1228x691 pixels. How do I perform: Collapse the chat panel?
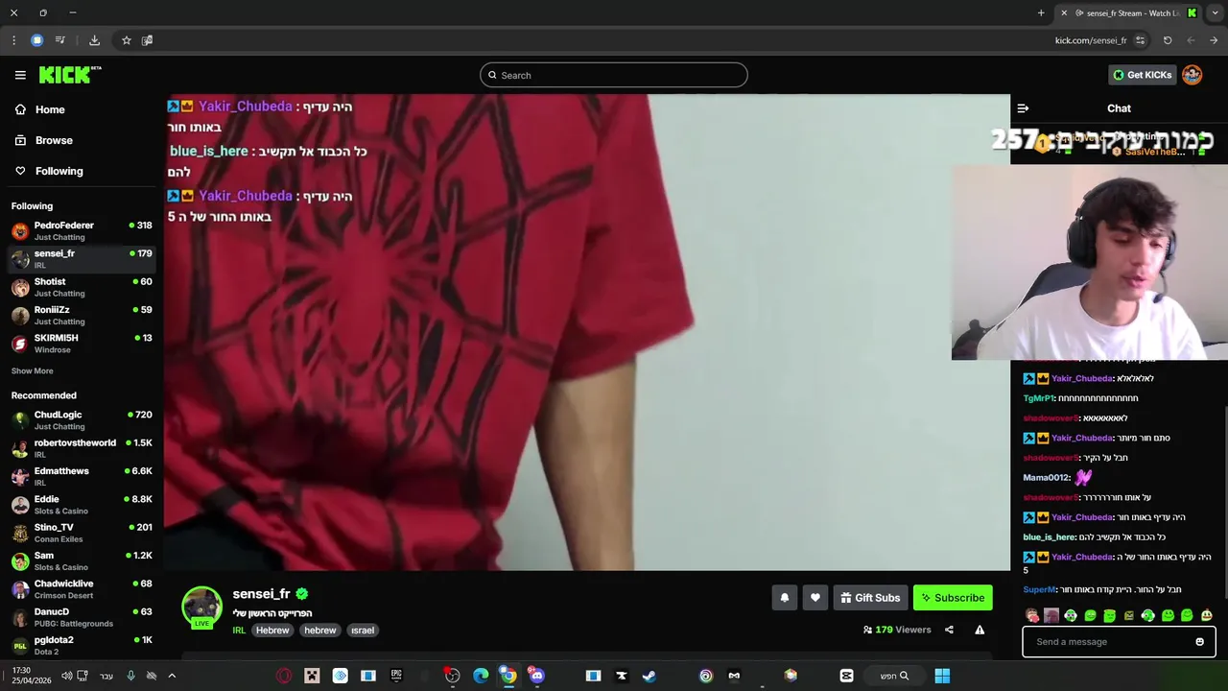[x=1023, y=108]
